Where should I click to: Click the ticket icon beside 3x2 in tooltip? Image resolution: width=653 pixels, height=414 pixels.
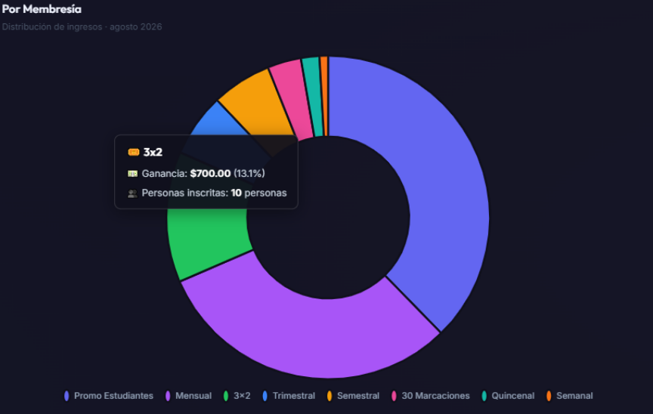pyautogui.click(x=134, y=153)
